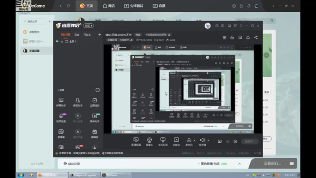Click the WeGame app search field
316x178 pixels.
coord(34,21)
